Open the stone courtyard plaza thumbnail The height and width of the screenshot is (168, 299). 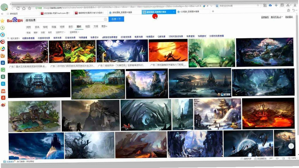click(x=98, y=84)
